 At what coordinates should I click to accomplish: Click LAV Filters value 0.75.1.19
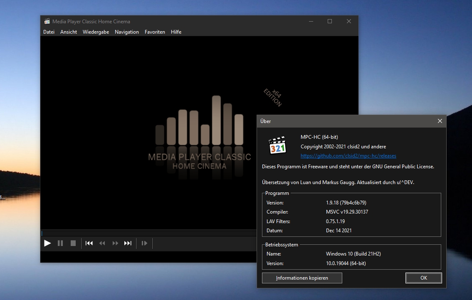[x=335, y=221]
